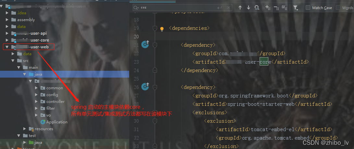Click 'tomcat-embed-el' artifactId text
This screenshot has width=354, height=149.
tap(273, 129)
